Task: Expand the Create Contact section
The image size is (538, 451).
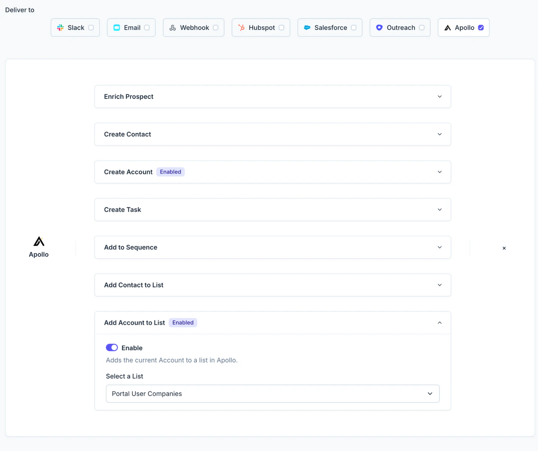Action: (439, 134)
